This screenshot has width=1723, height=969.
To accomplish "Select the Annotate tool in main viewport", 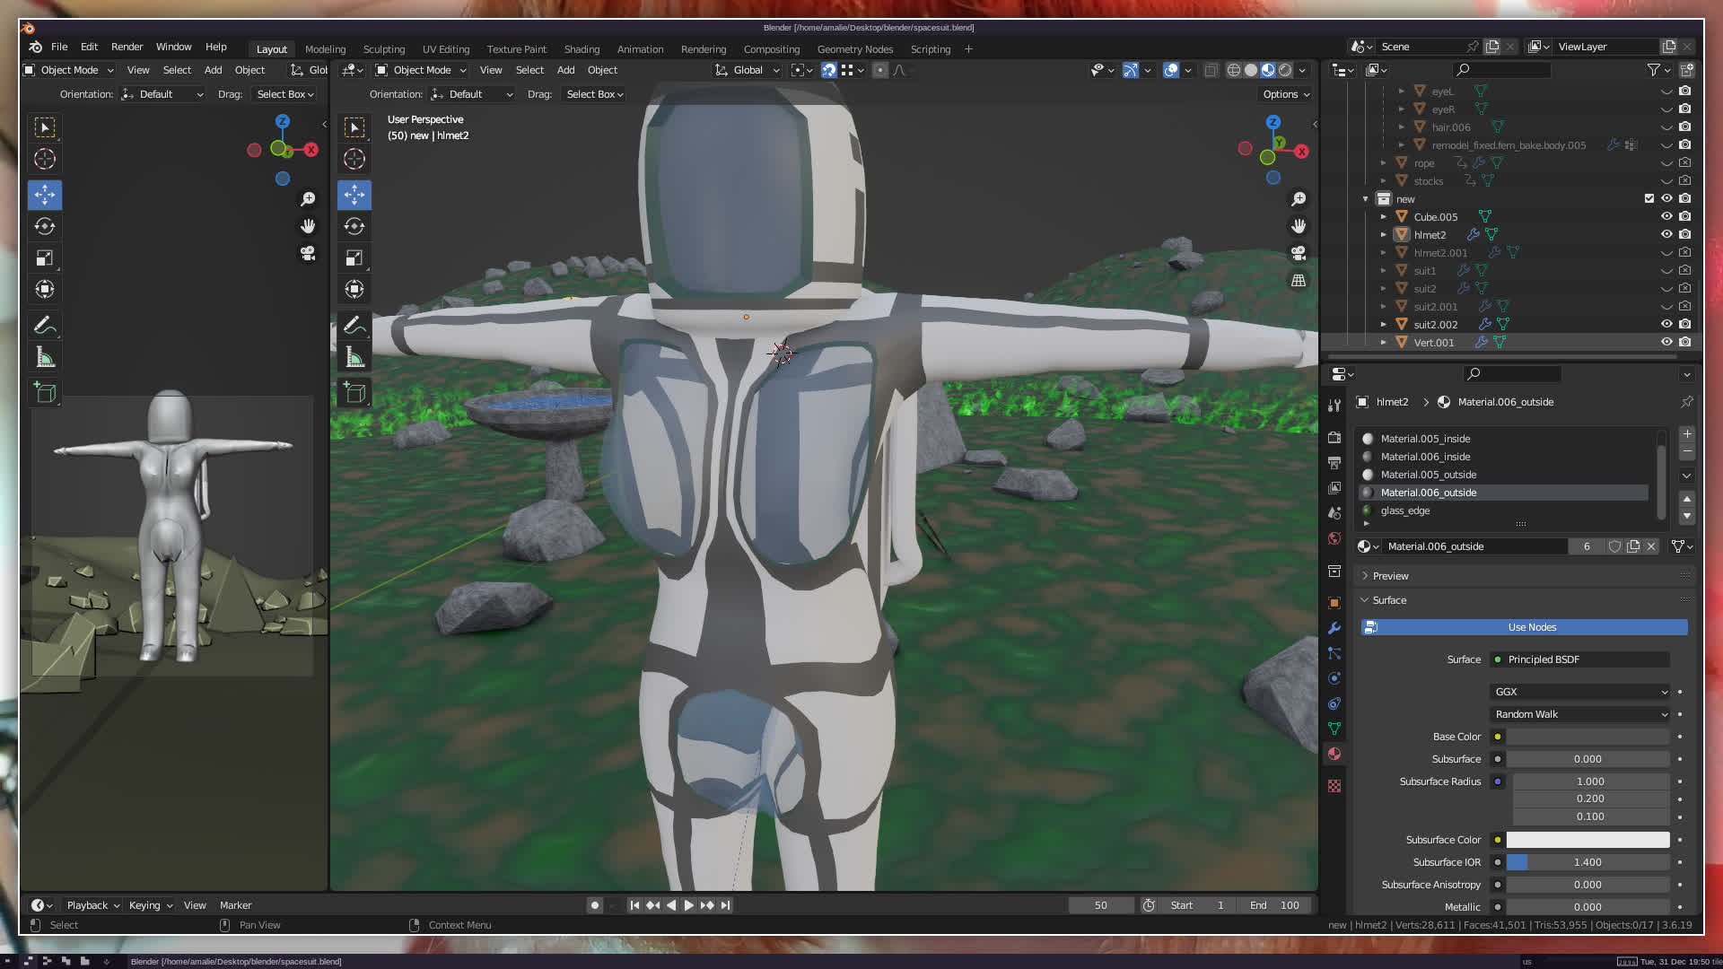I will [x=354, y=325].
